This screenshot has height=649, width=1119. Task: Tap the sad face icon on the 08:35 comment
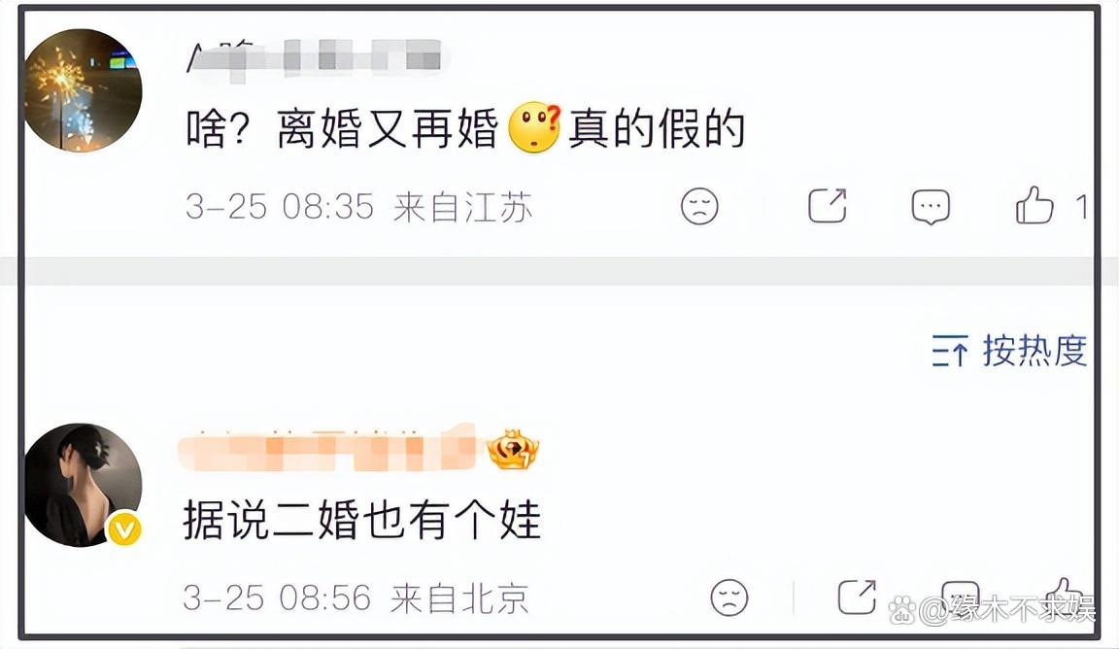(x=699, y=206)
